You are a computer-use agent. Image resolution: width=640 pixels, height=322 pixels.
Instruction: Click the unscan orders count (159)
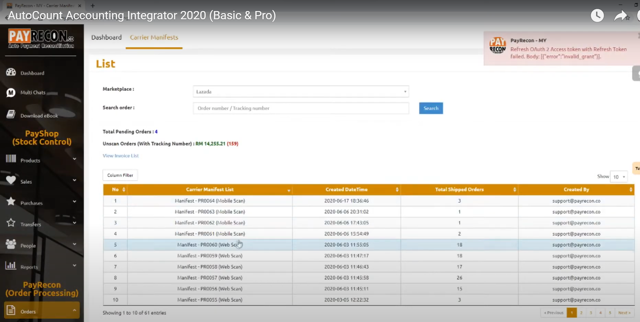232,144
